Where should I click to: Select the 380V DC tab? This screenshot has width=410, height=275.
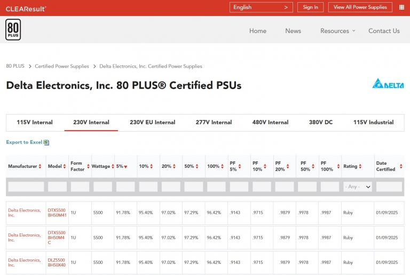[x=321, y=123]
